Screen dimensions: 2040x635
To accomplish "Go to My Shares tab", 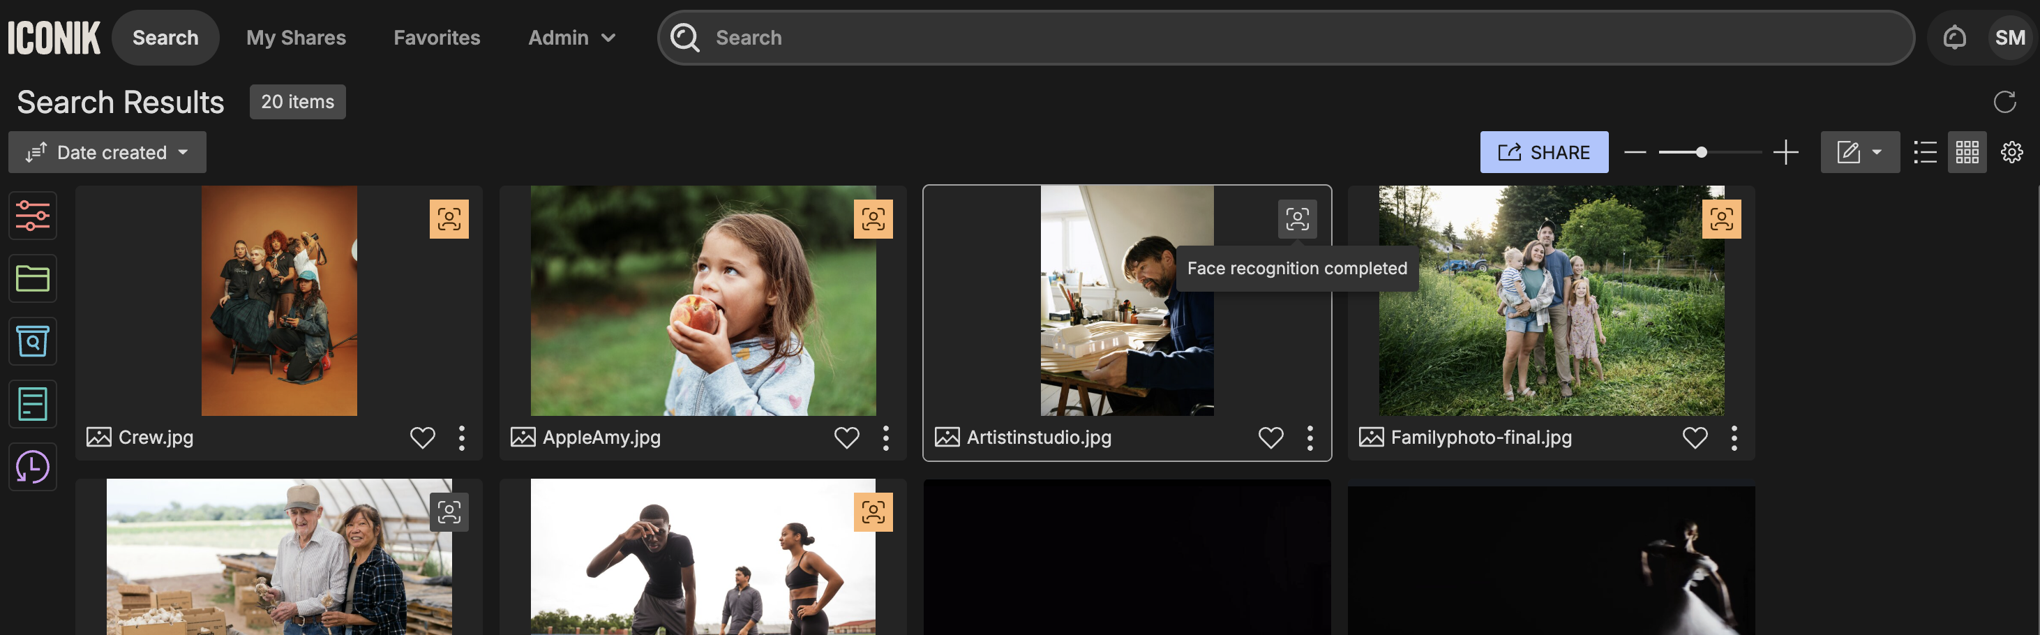I will pos(295,37).
